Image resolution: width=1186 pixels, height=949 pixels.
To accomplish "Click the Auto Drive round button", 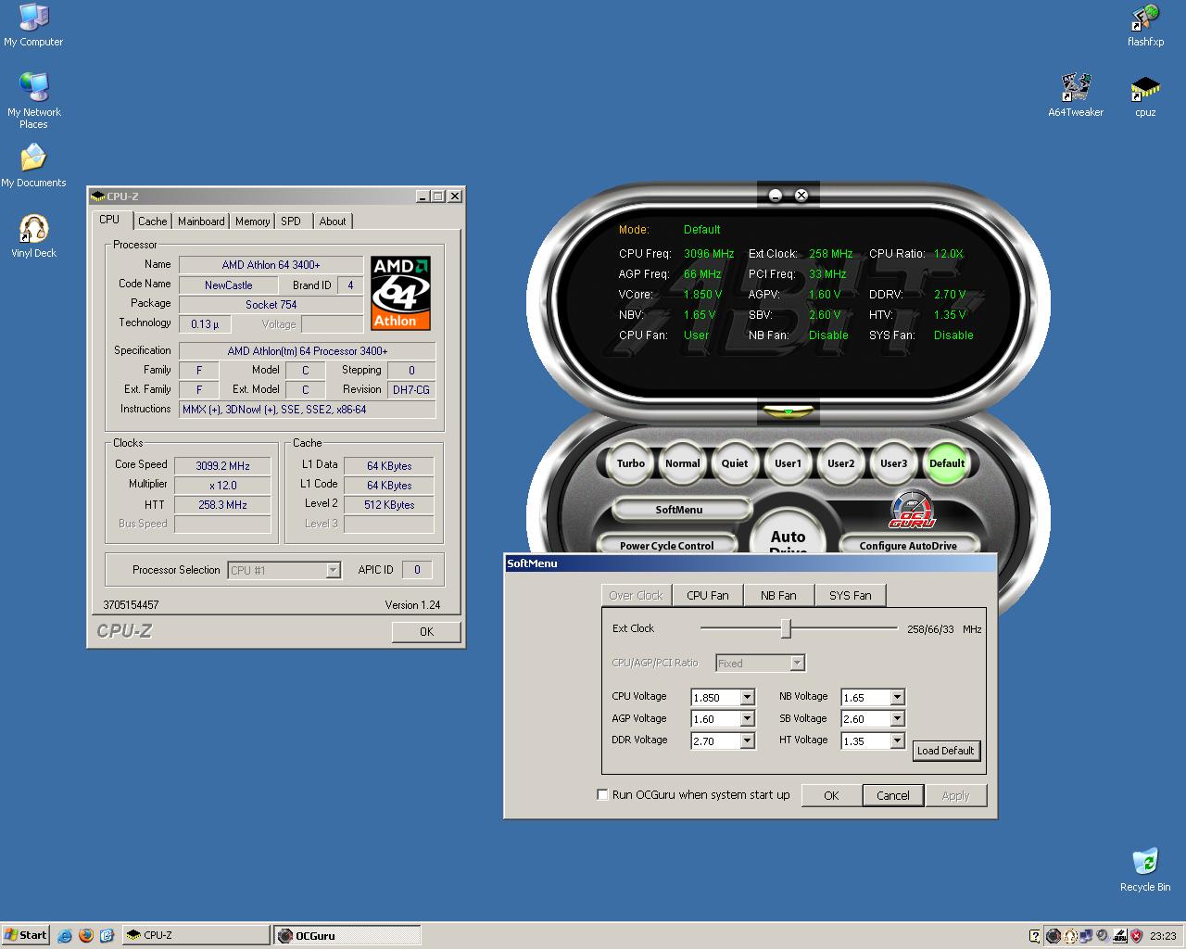I will coord(788,536).
